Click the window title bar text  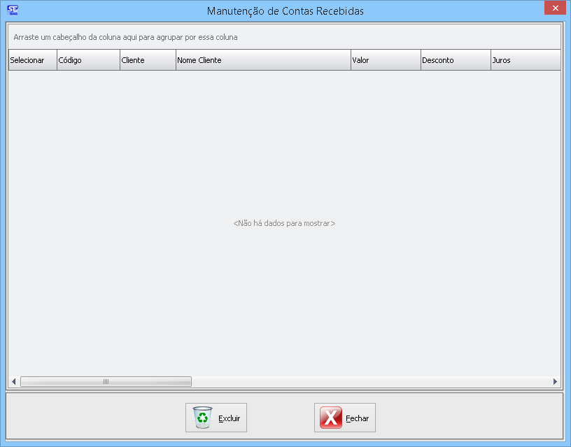tap(285, 11)
